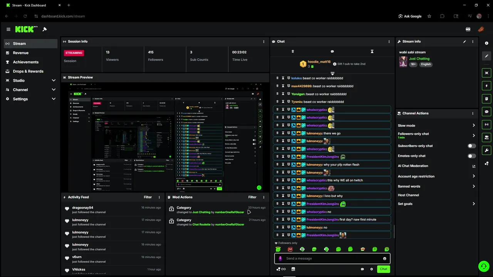Image resolution: width=493 pixels, height=277 pixels.
Task: Click the Ask Google button in address bar
Action: [x=410, y=16]
